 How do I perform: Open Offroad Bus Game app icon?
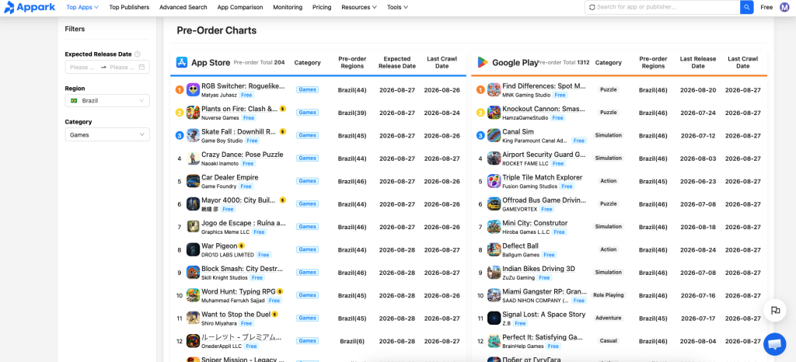pos(494,204)
